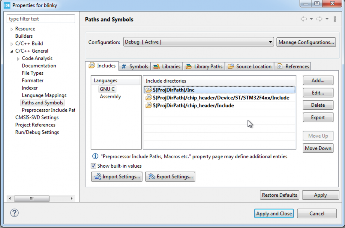The width and height of the screenshot is (345, 228).
Task: Open Documentation properties page
Action: tap(39, 66)
